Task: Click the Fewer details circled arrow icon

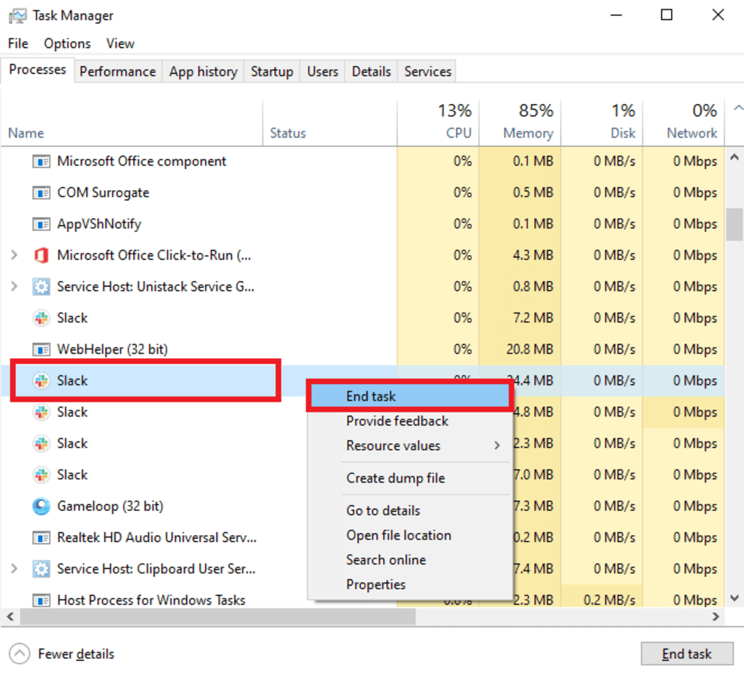Action: click(19, 654)
